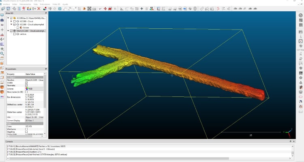Viewport: 304px width, 162px height.
Task: Undock the Propiedades panel
Action: coord(46,69)
